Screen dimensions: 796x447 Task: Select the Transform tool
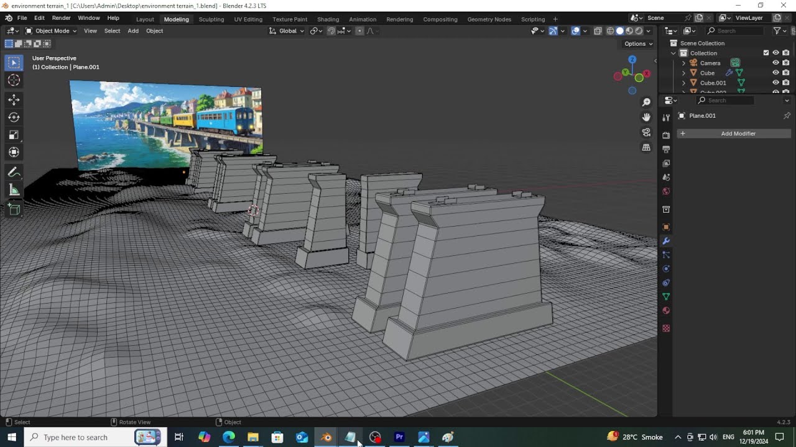[x=14, y=152]
